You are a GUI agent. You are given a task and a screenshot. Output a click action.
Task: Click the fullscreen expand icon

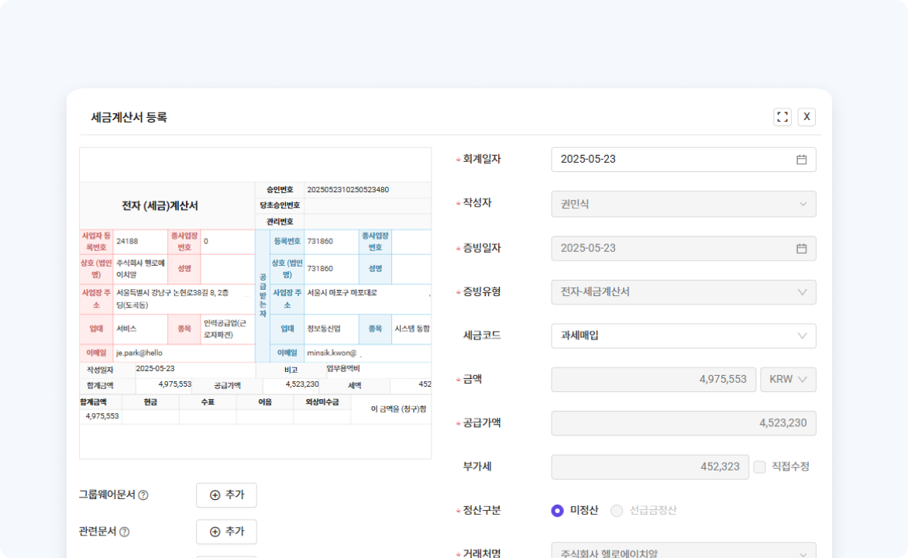click(x=782, y=117)
